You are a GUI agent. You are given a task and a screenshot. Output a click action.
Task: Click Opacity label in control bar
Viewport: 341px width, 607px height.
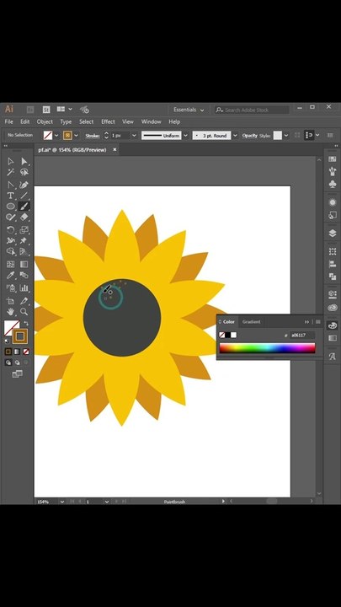[249, 136]
